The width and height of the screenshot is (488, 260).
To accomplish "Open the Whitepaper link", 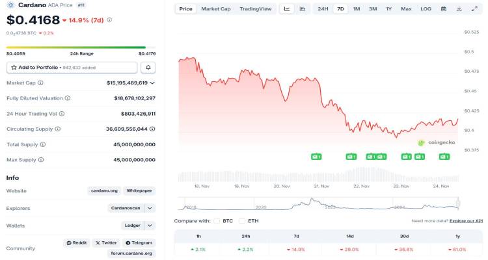I will (x=139, y=190).
